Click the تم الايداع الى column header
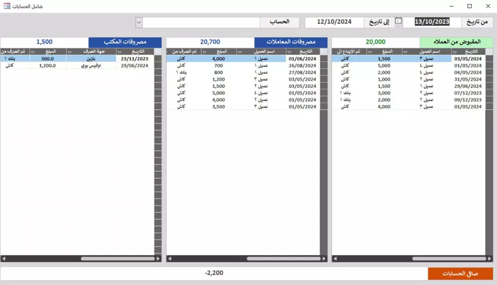The image size is (497, 285). point(349,51)
